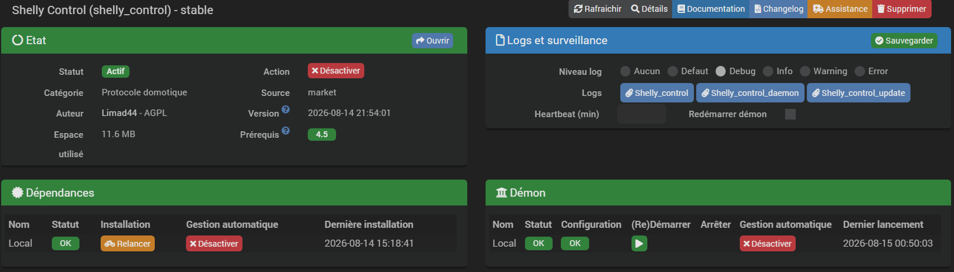
Task: Click the Protocole domotique category value
Action: point(144,92)
